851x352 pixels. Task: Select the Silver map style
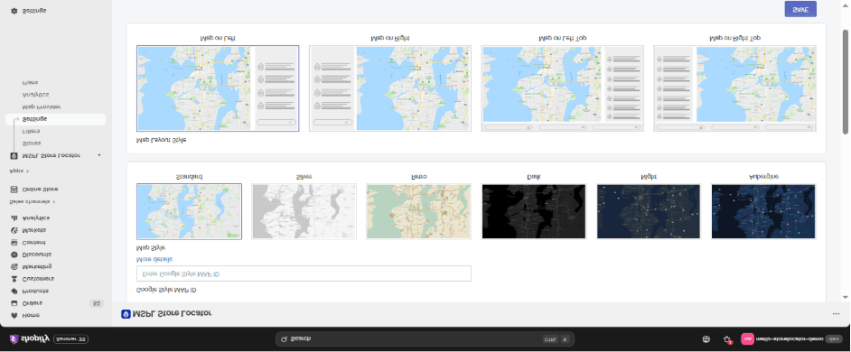click(304, 211)
